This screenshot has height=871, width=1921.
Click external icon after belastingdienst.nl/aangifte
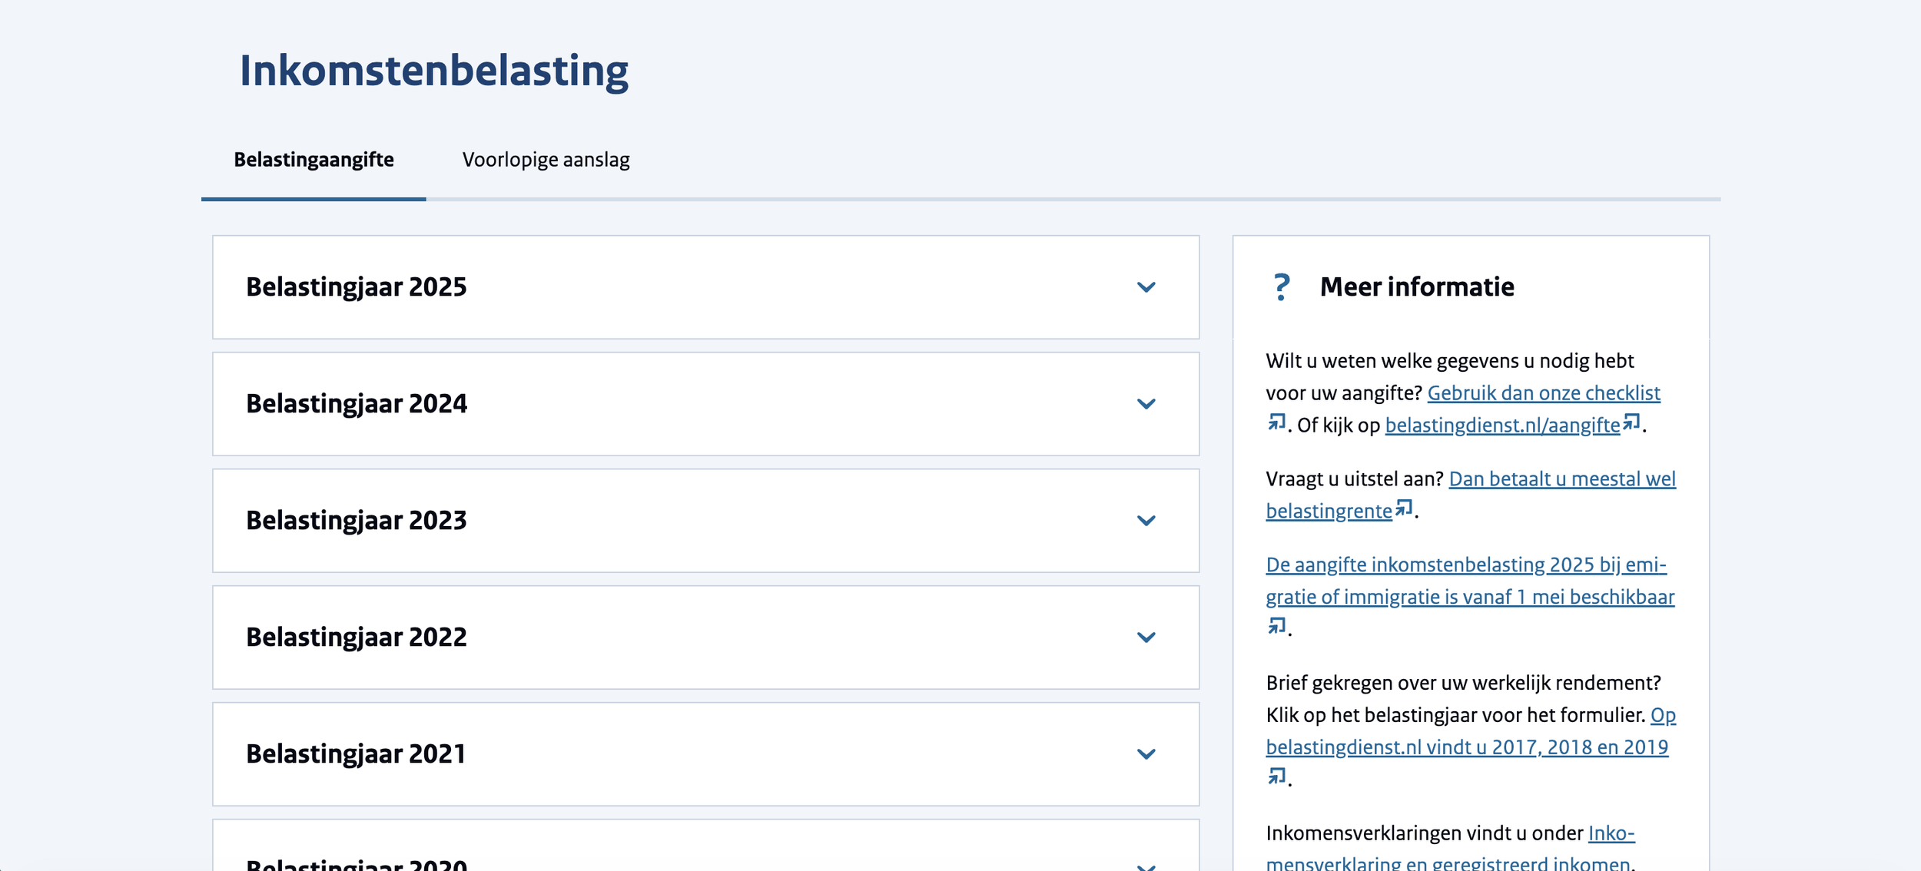click(1631, 422)
